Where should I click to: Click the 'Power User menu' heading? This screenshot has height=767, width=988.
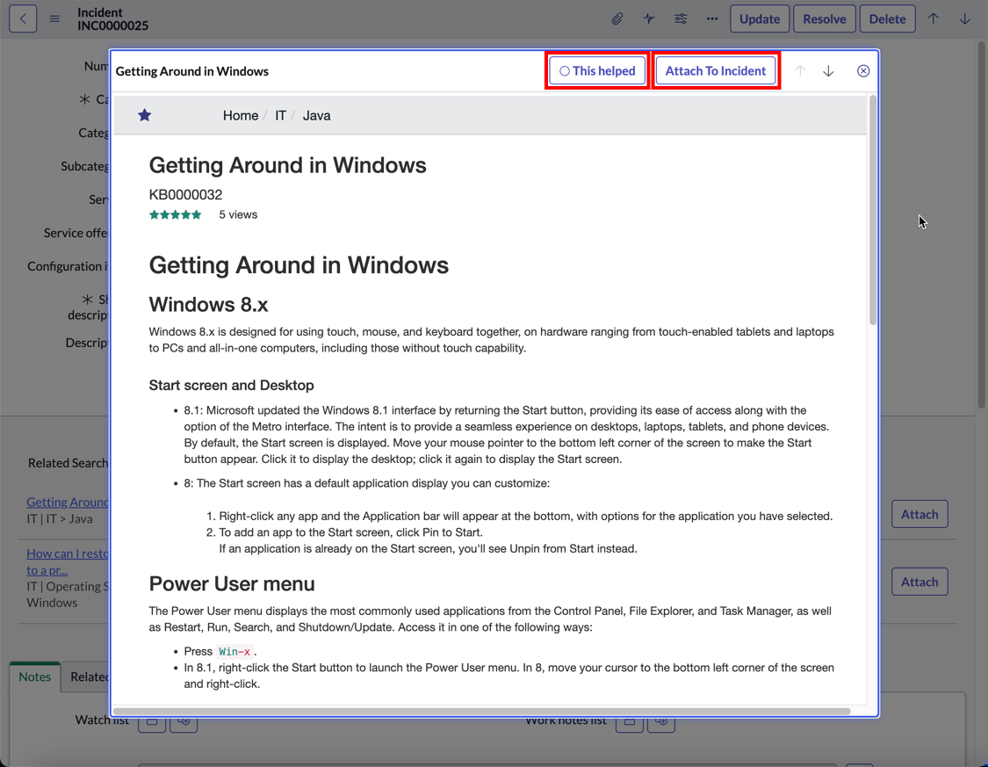pos(232,584)
